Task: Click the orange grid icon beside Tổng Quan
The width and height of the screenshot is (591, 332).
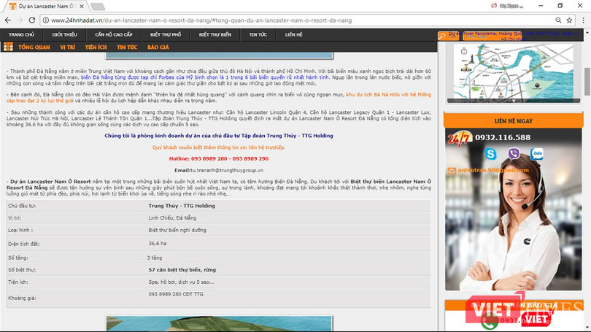Action: pyautogui.click(x=8, y=47)
